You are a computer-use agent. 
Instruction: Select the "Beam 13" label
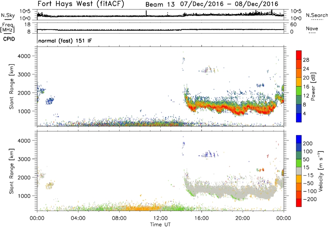(x=160, y=5)
